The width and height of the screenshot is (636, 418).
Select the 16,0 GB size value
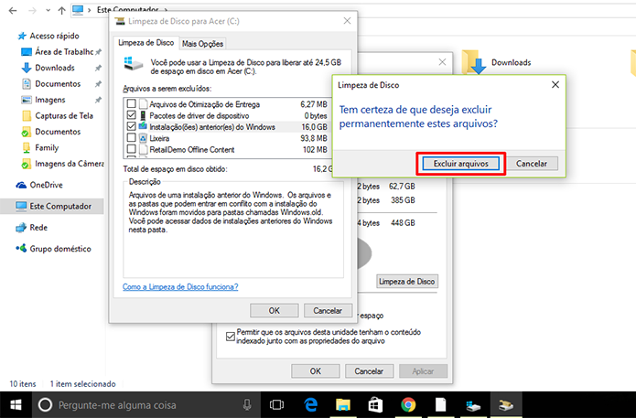click(x=315, y=127)
